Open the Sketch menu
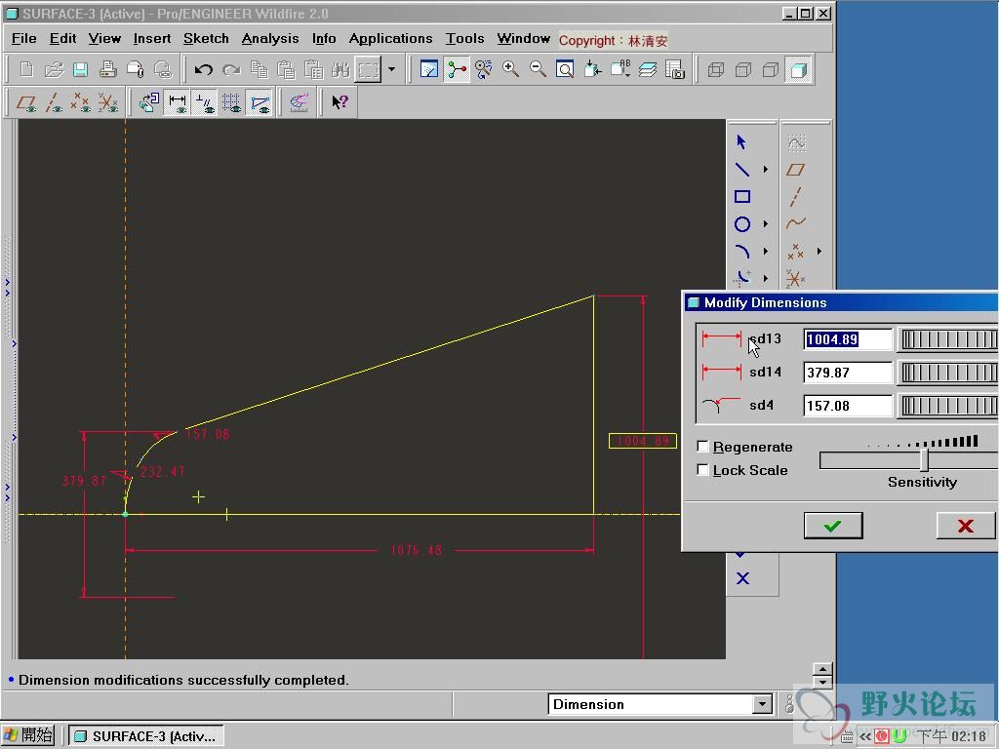The width and height of the screenshot is (999, 749). click(x=206, y=38)
